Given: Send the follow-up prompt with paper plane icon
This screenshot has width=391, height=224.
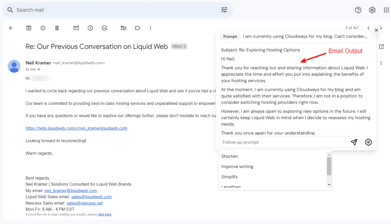Looking at the screenshot, I should point(354,142).
